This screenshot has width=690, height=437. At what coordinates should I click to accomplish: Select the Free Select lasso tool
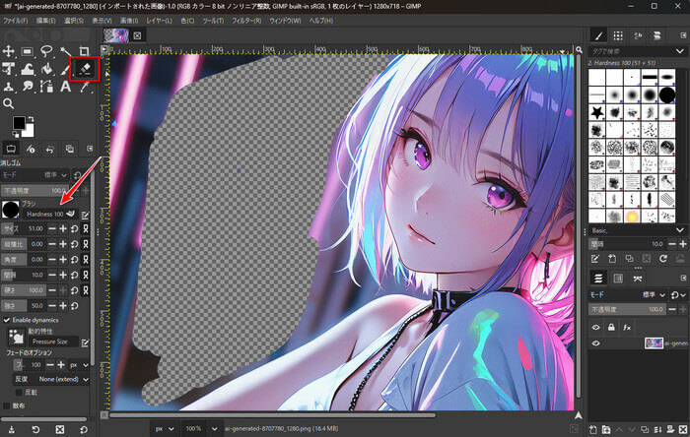[46, 51]
